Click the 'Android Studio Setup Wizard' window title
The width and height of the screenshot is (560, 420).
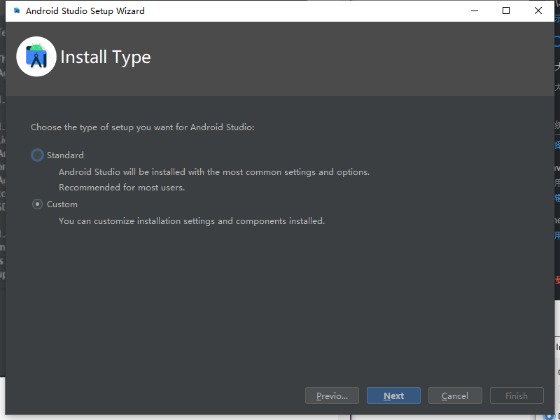click(85, 11)
